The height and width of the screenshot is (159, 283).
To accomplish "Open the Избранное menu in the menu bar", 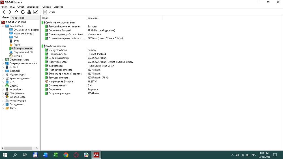I will click(33, 7).
